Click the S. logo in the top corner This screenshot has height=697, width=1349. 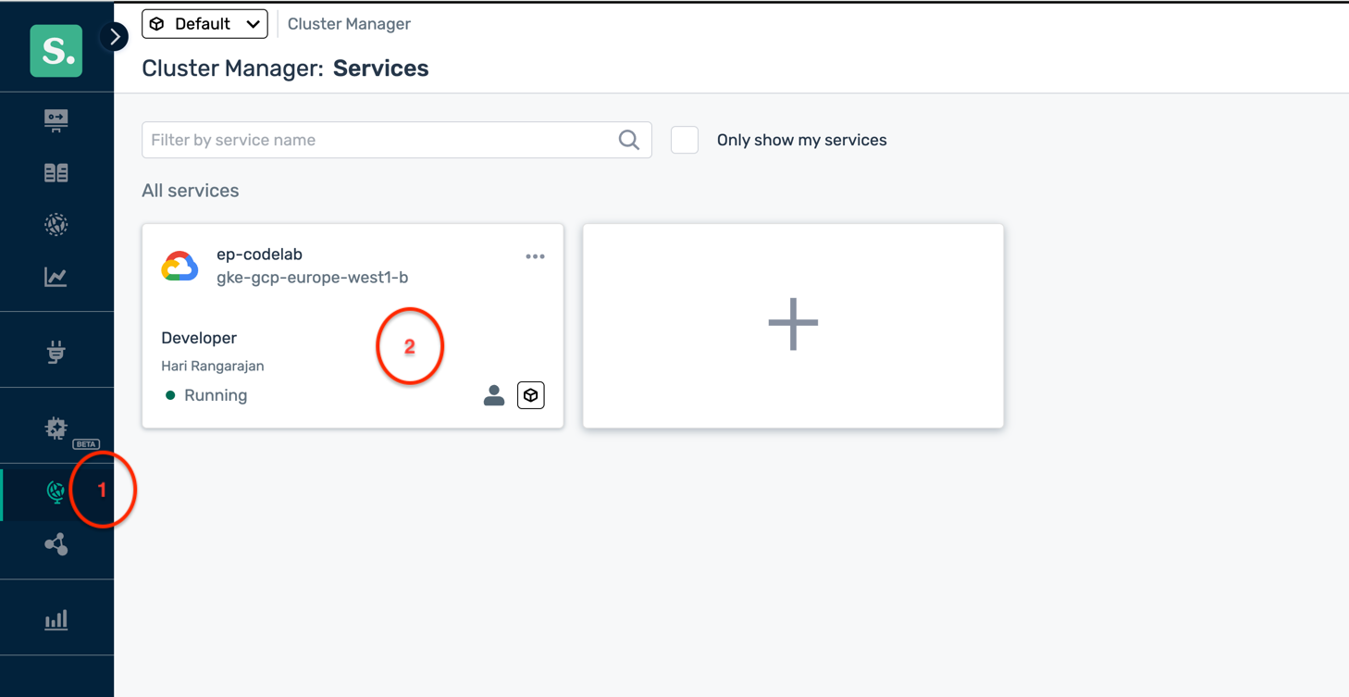click(56, 51)
